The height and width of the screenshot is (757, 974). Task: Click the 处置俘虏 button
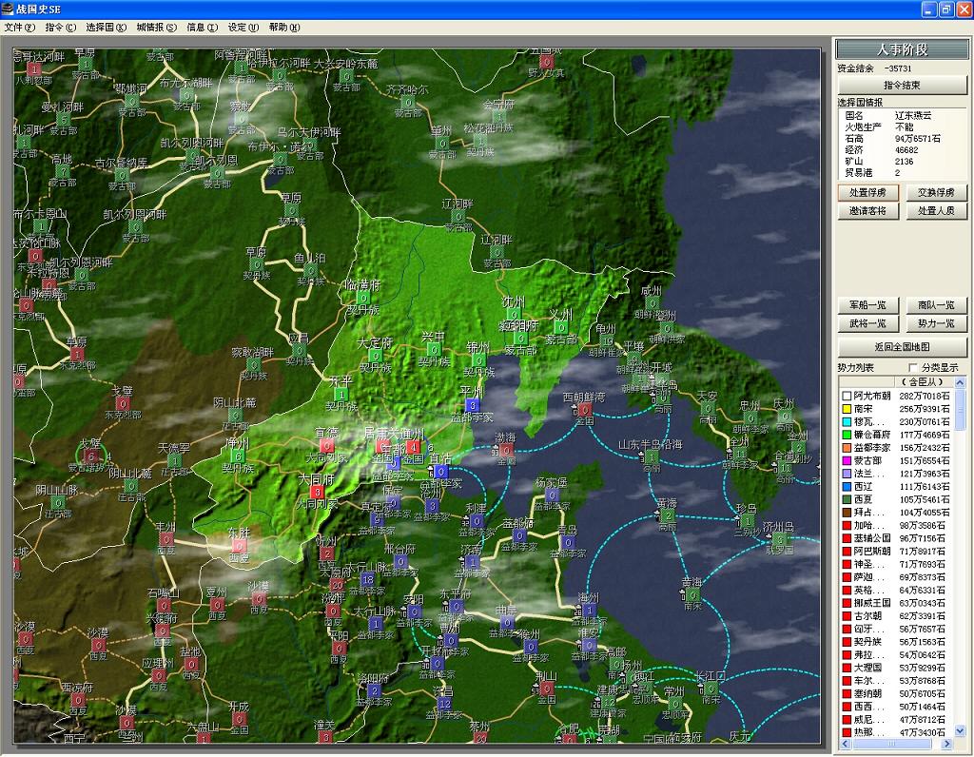point(867,192)
